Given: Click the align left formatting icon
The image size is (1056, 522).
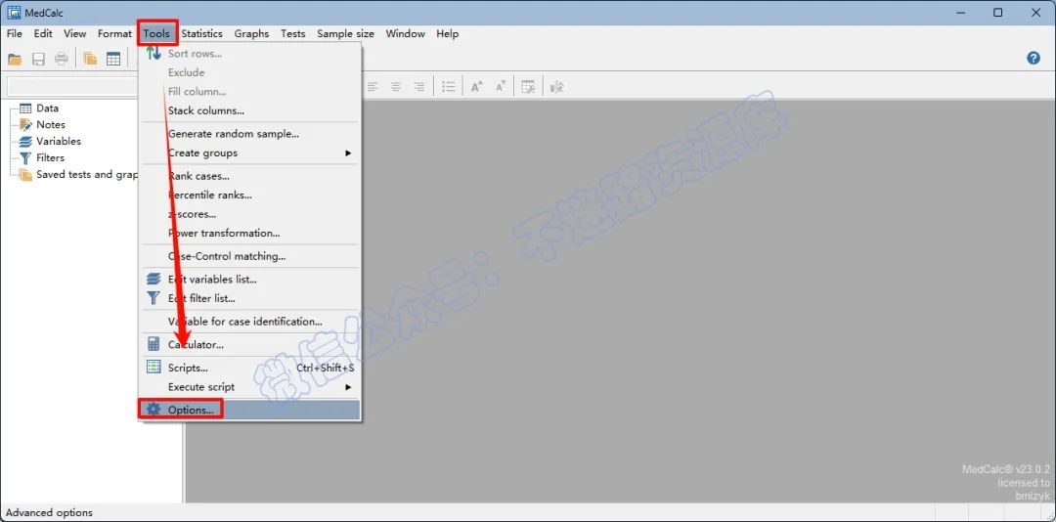Looking at the screenshot, I should point(373,87).
